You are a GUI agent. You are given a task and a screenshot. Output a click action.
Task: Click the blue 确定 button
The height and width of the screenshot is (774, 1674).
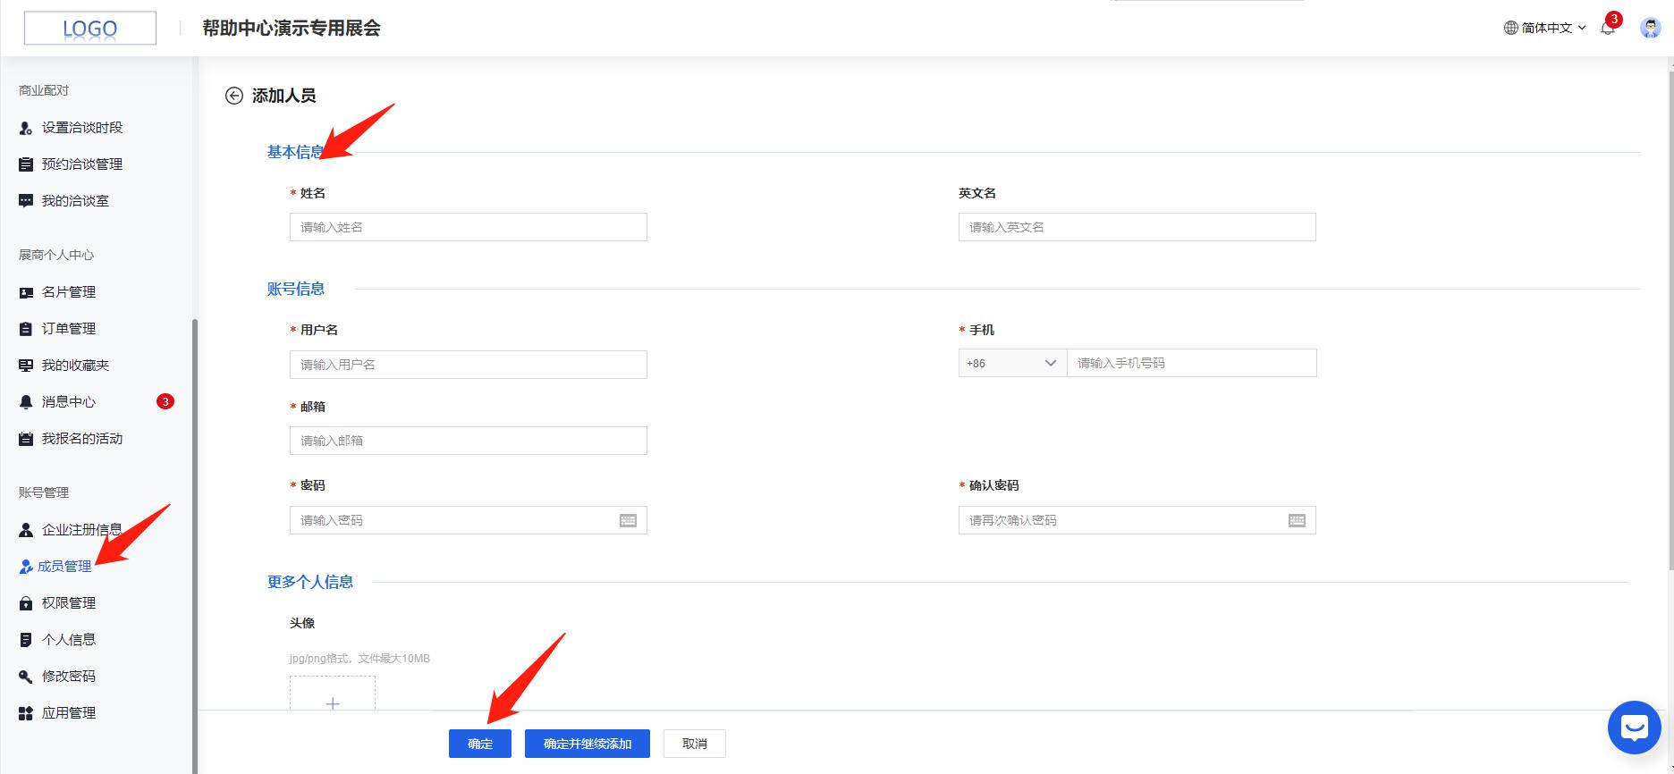tap(480, 744)
